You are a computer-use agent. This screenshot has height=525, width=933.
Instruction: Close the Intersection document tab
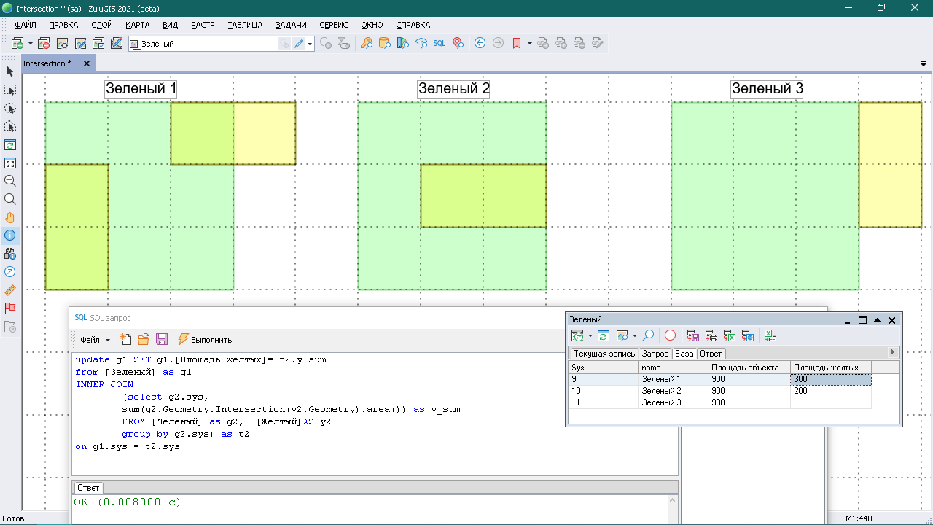(86, 63)
